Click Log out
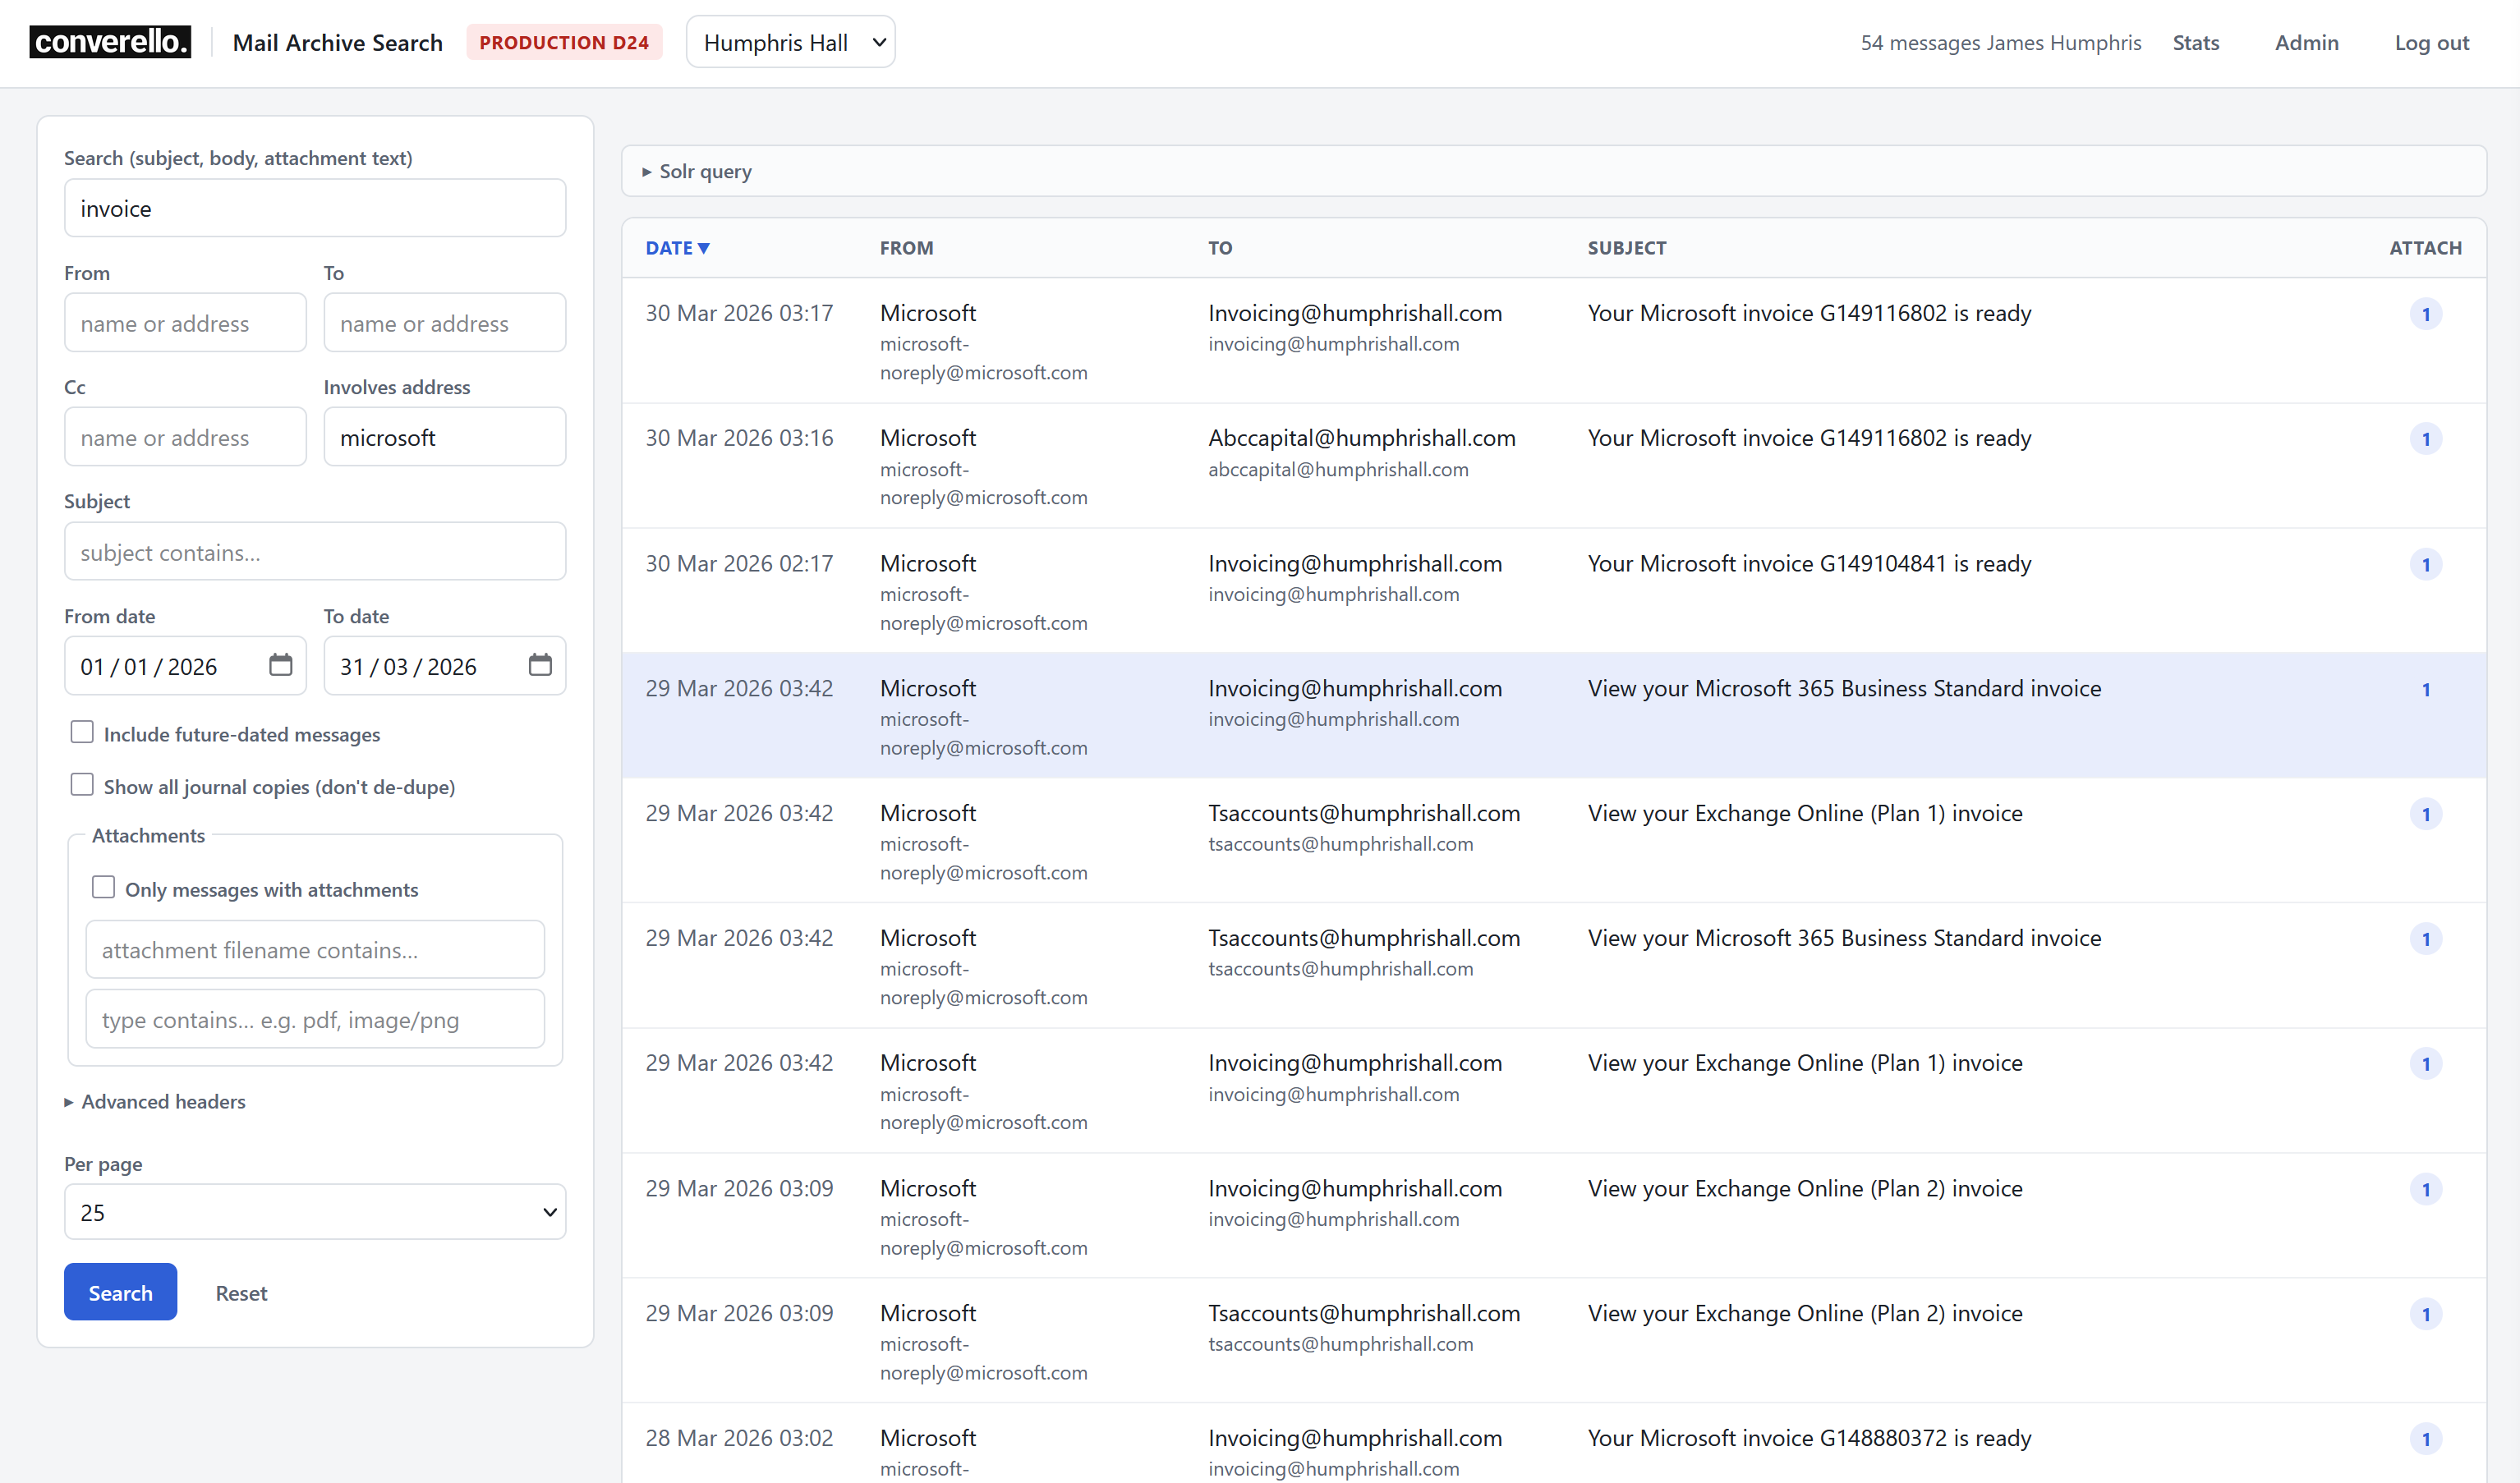Image resolution: width=2520 pixels, height=1483 pixels. (x=2431, y=42)
